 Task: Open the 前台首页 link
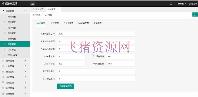click(193, 4)
